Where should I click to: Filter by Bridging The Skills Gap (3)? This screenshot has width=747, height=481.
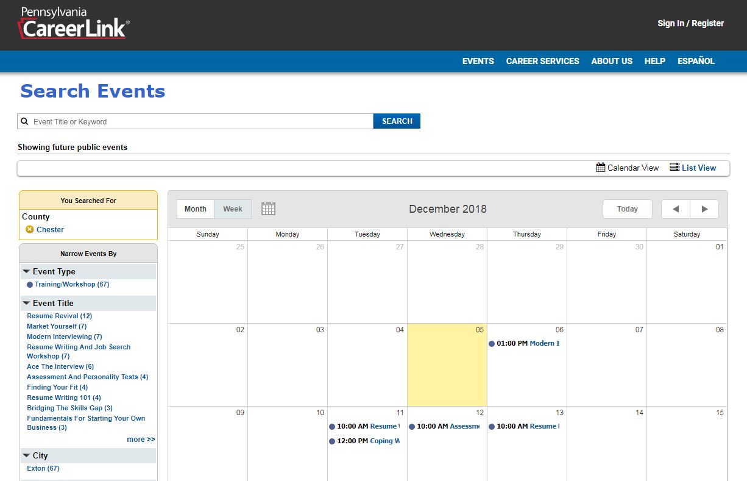(69, 408)
